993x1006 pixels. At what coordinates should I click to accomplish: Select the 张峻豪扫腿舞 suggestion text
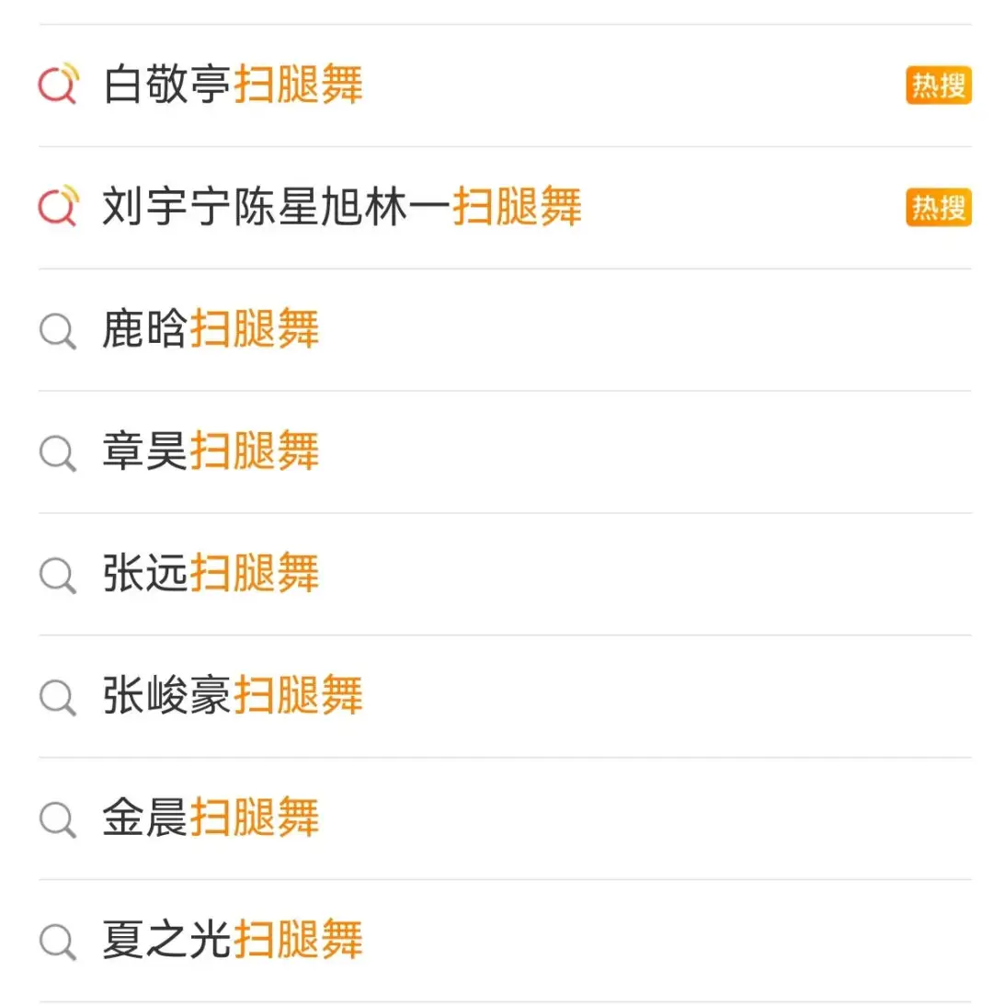pyautogui.click(x=234, y=696)
